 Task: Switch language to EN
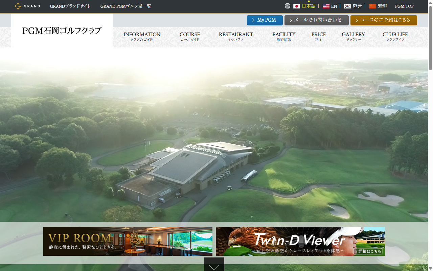pos(334,6)
